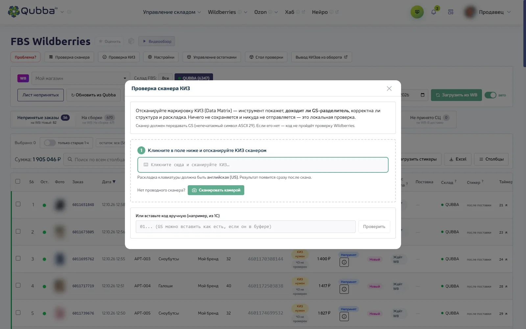Viewport: 526px width, 329px height.
Task: Click the seller profile avatar
Action: click(x=470, y=12)
